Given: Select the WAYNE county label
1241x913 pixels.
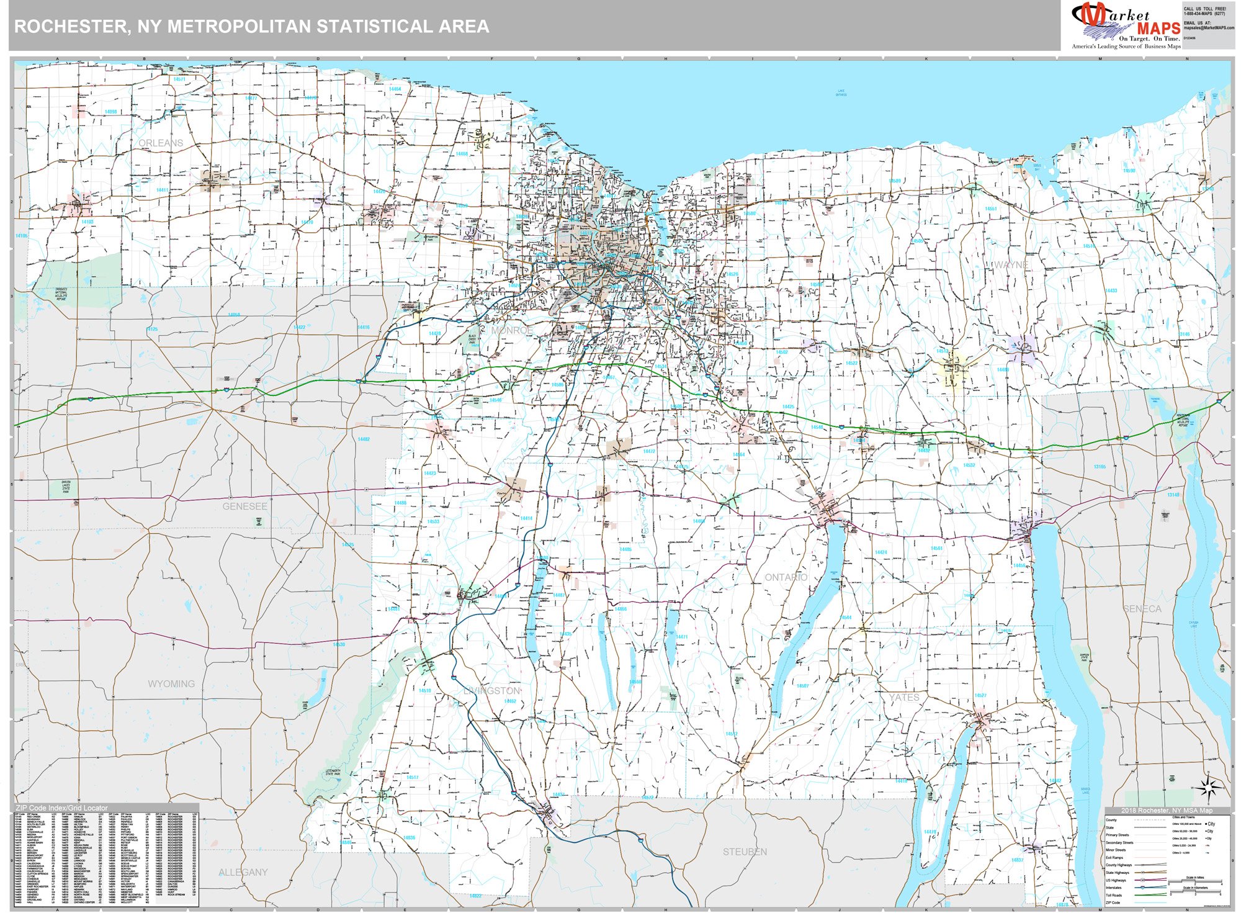Looking at the screenshot, I should tap(1011, 264).
